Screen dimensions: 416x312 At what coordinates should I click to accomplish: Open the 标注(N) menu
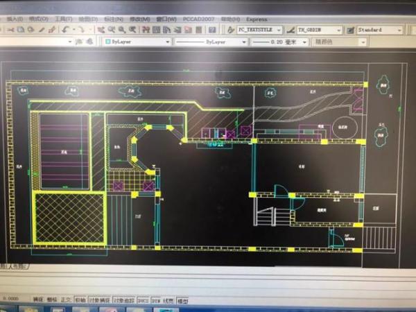point(114,19)
